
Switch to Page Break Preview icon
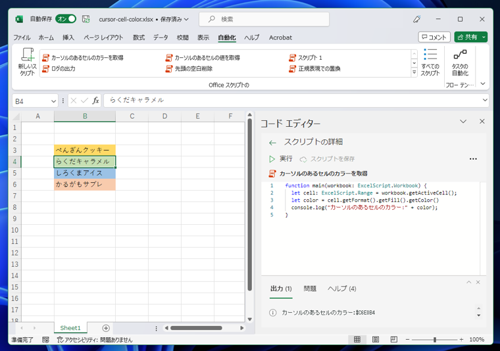[394, 340]
